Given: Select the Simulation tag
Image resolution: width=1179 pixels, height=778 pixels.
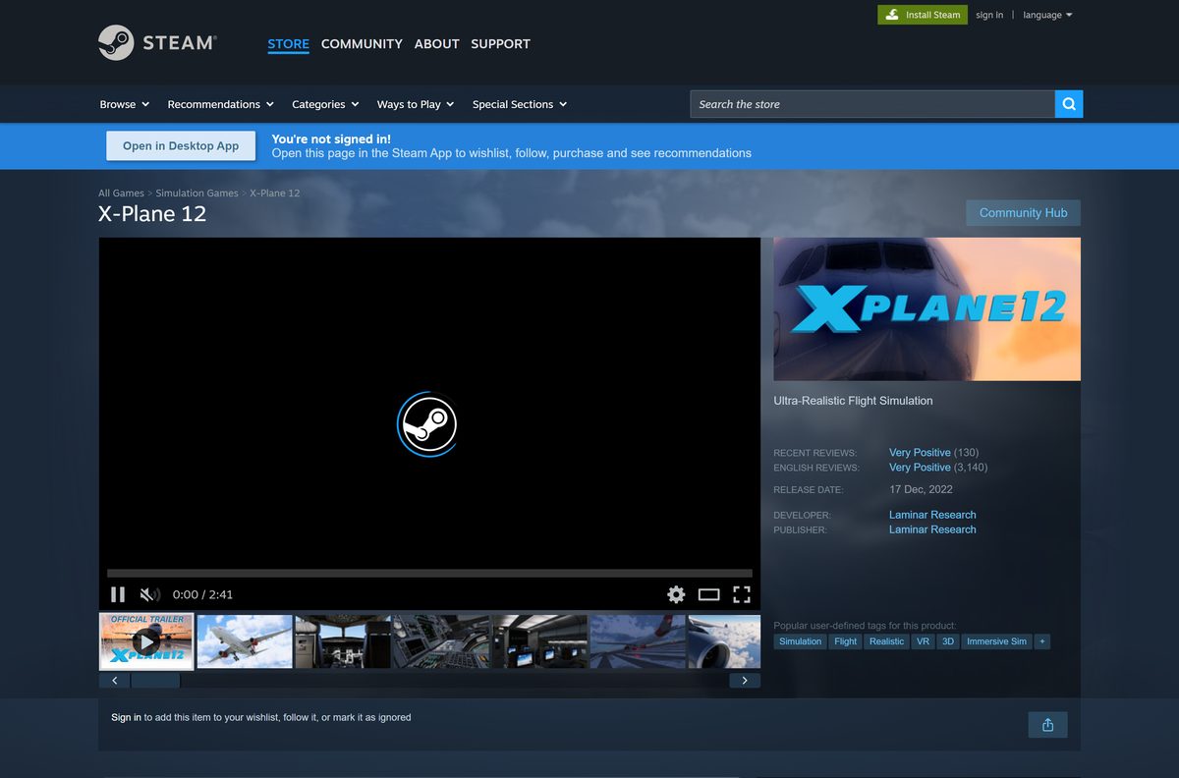Looking at the screenshot, I should coord(800,641).
